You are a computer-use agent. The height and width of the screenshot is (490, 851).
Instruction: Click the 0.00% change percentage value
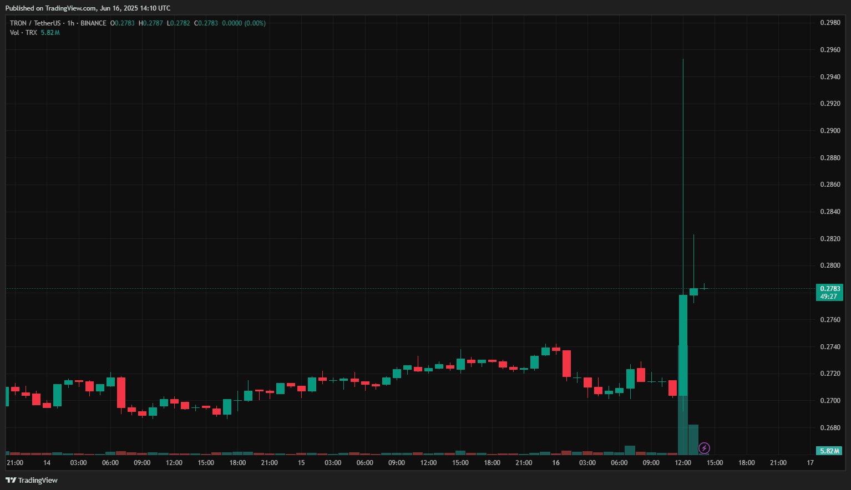pos(256,23)
